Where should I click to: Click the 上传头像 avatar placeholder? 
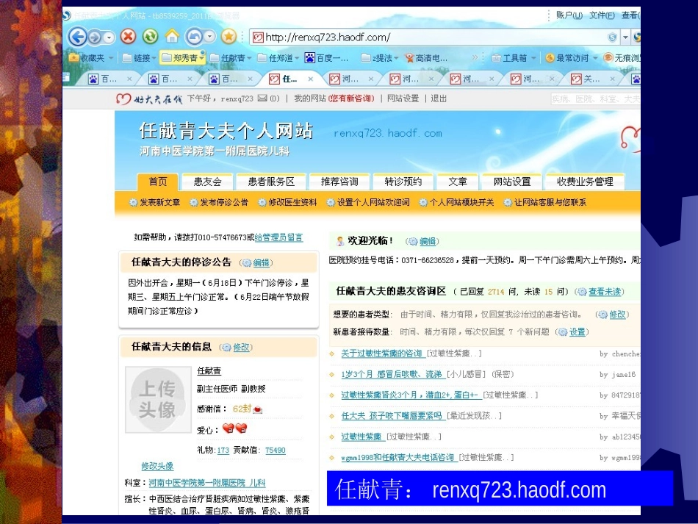pyautogui.click(x=157, y=400)
